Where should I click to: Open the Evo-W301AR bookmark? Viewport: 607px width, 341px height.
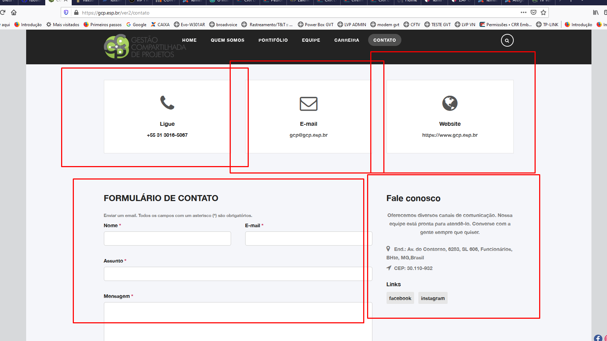[x=189, y=25]
